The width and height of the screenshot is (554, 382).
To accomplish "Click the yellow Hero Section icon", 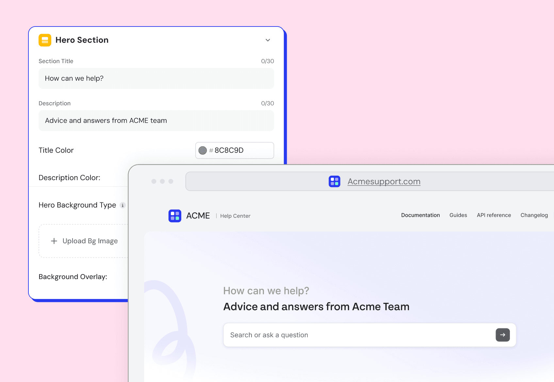I will tap(45, 40).
